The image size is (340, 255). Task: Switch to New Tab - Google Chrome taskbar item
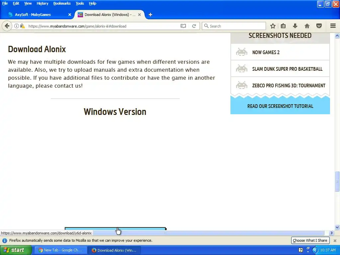pos(60,250)
